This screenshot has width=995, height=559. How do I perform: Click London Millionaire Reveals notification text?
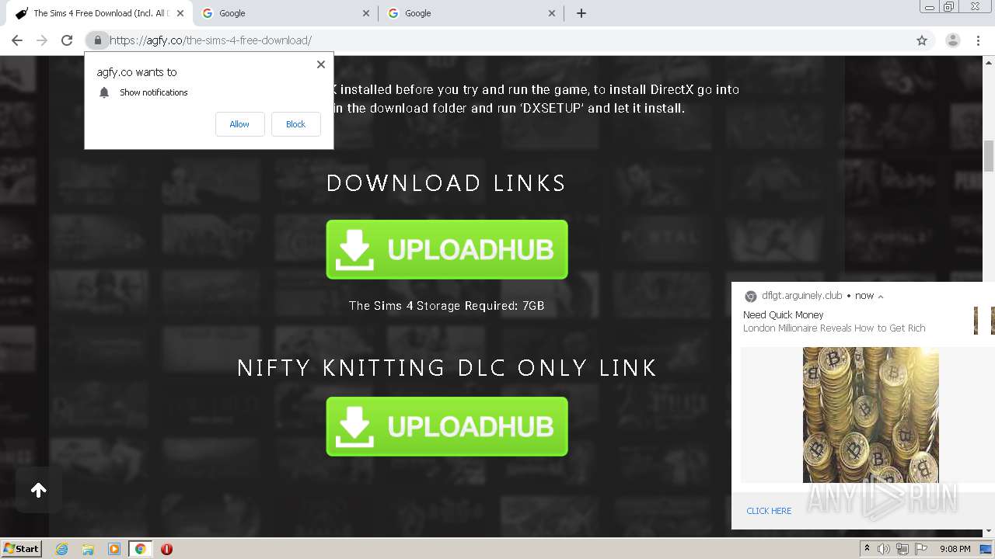(x=834, y=328)
